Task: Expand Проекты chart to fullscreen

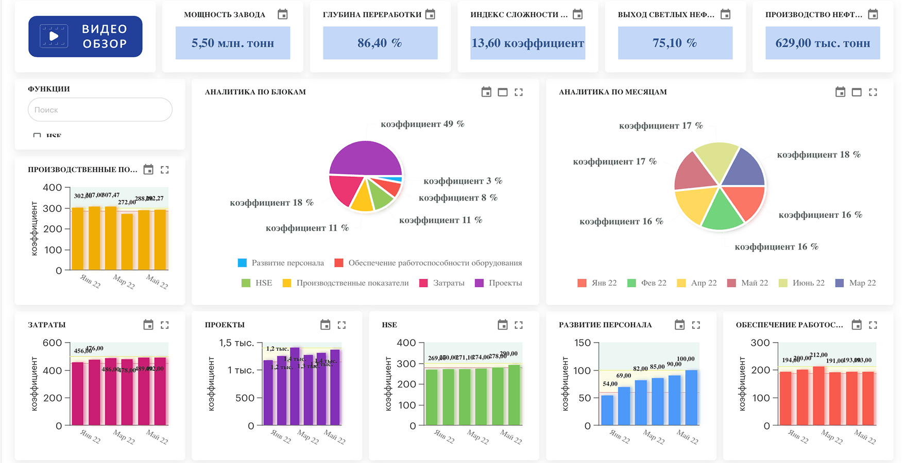Action: pyautogui.click(x=342, y=325)
